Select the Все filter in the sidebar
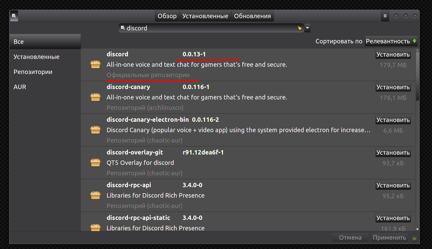The height and width of the screenshot is (249, 432). [45, 42]
